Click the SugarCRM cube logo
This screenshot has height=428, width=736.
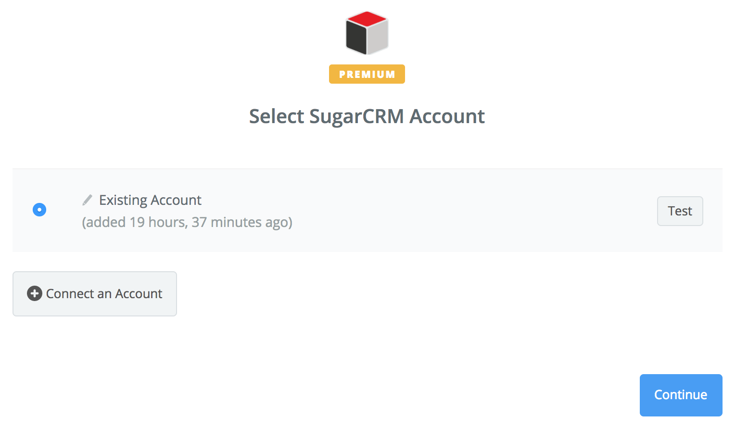(367, 33)
